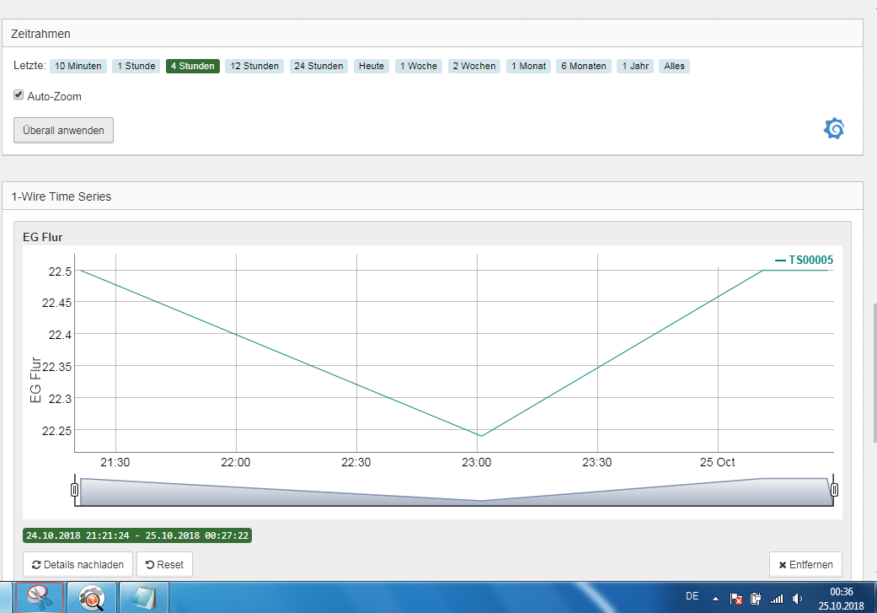This screenshot has height=613, width=877.
Task: Open Grafana via the blue gear icon
Action: point(834,129)
